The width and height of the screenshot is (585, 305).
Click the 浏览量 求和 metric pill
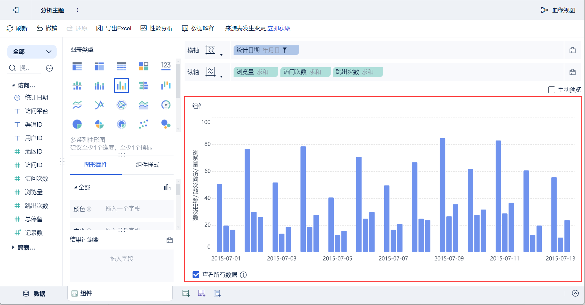pos(256,72)
